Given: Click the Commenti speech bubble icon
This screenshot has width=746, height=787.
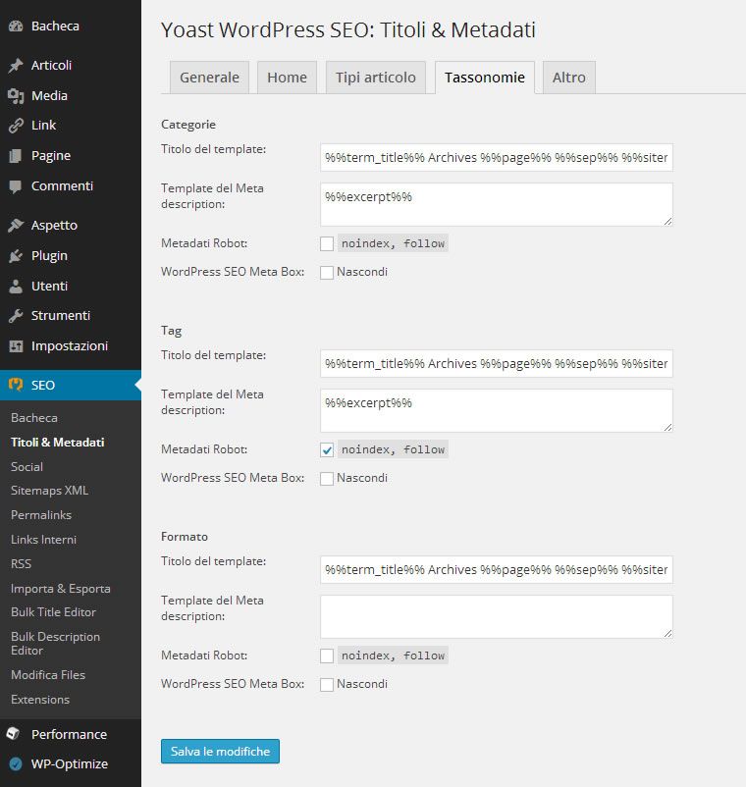Looking at the screenshot, I should click(16, 186).
